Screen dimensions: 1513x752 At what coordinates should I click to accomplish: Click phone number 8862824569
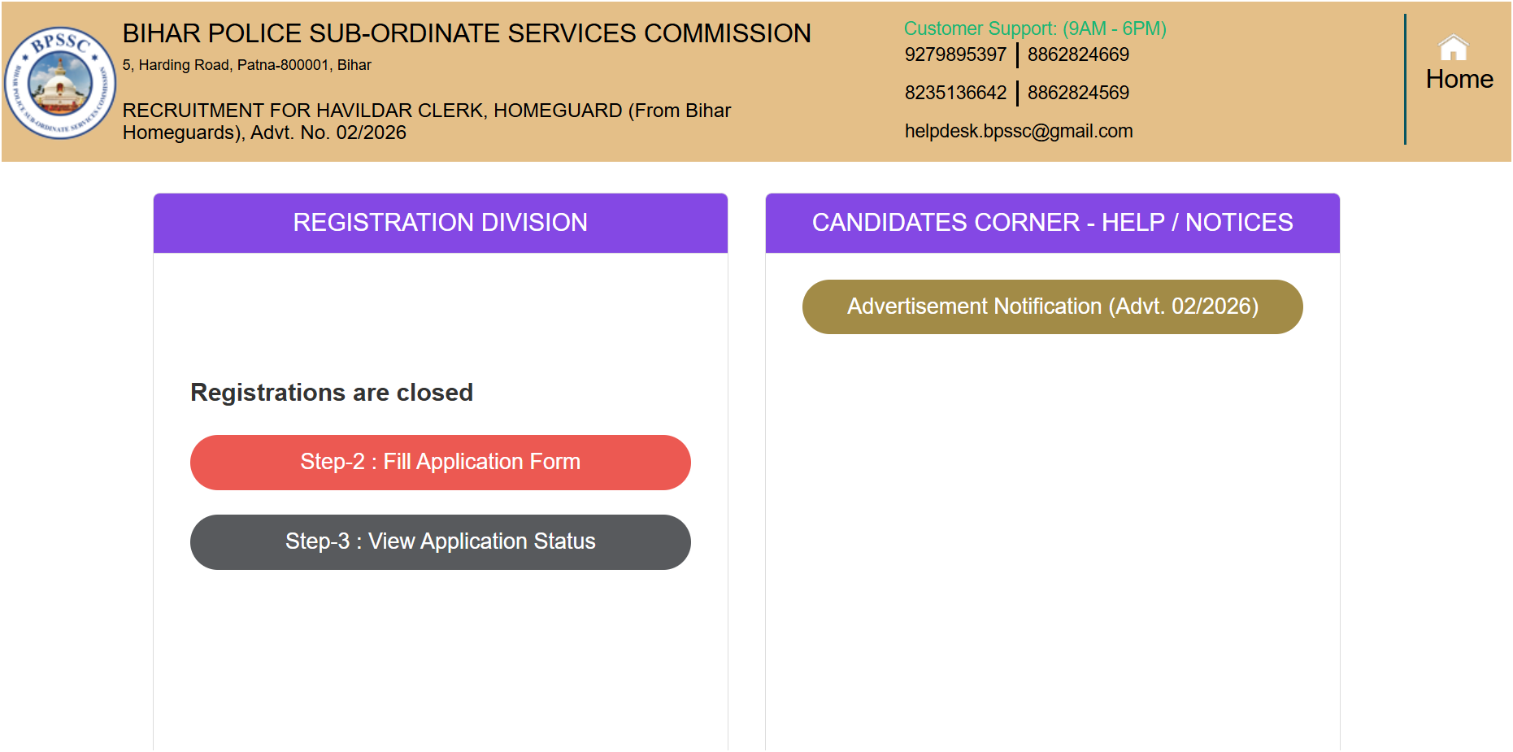pyautogui.click(x=1078, y=93)
